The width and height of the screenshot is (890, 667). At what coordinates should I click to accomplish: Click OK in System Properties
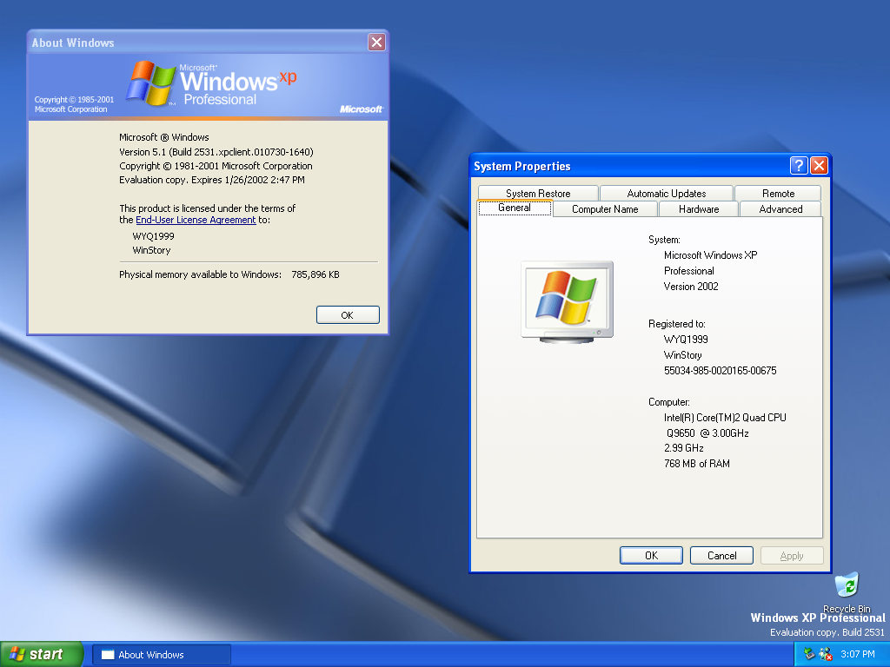[x=651, y=556]
